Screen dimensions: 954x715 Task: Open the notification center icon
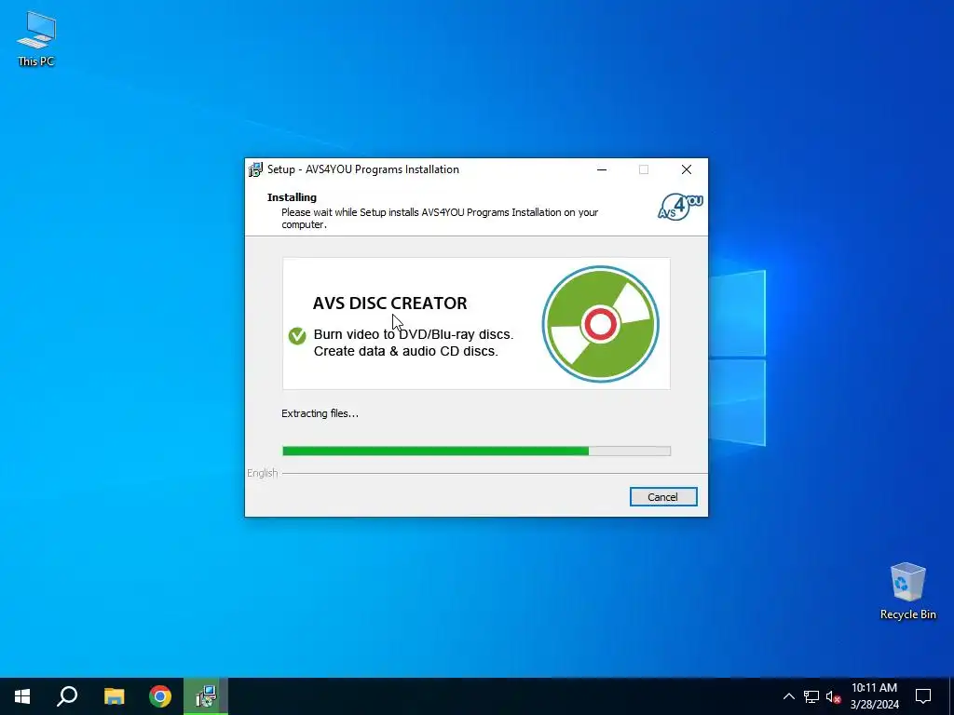[923, 696]
